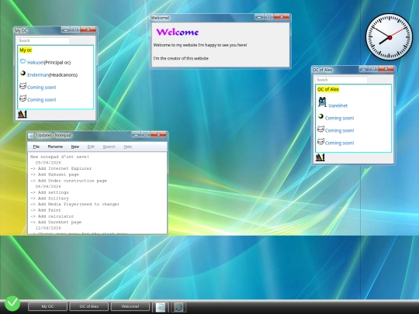Click the books icon in OC of Alex window
Screen dimensions: 419x314
[320, 157]
